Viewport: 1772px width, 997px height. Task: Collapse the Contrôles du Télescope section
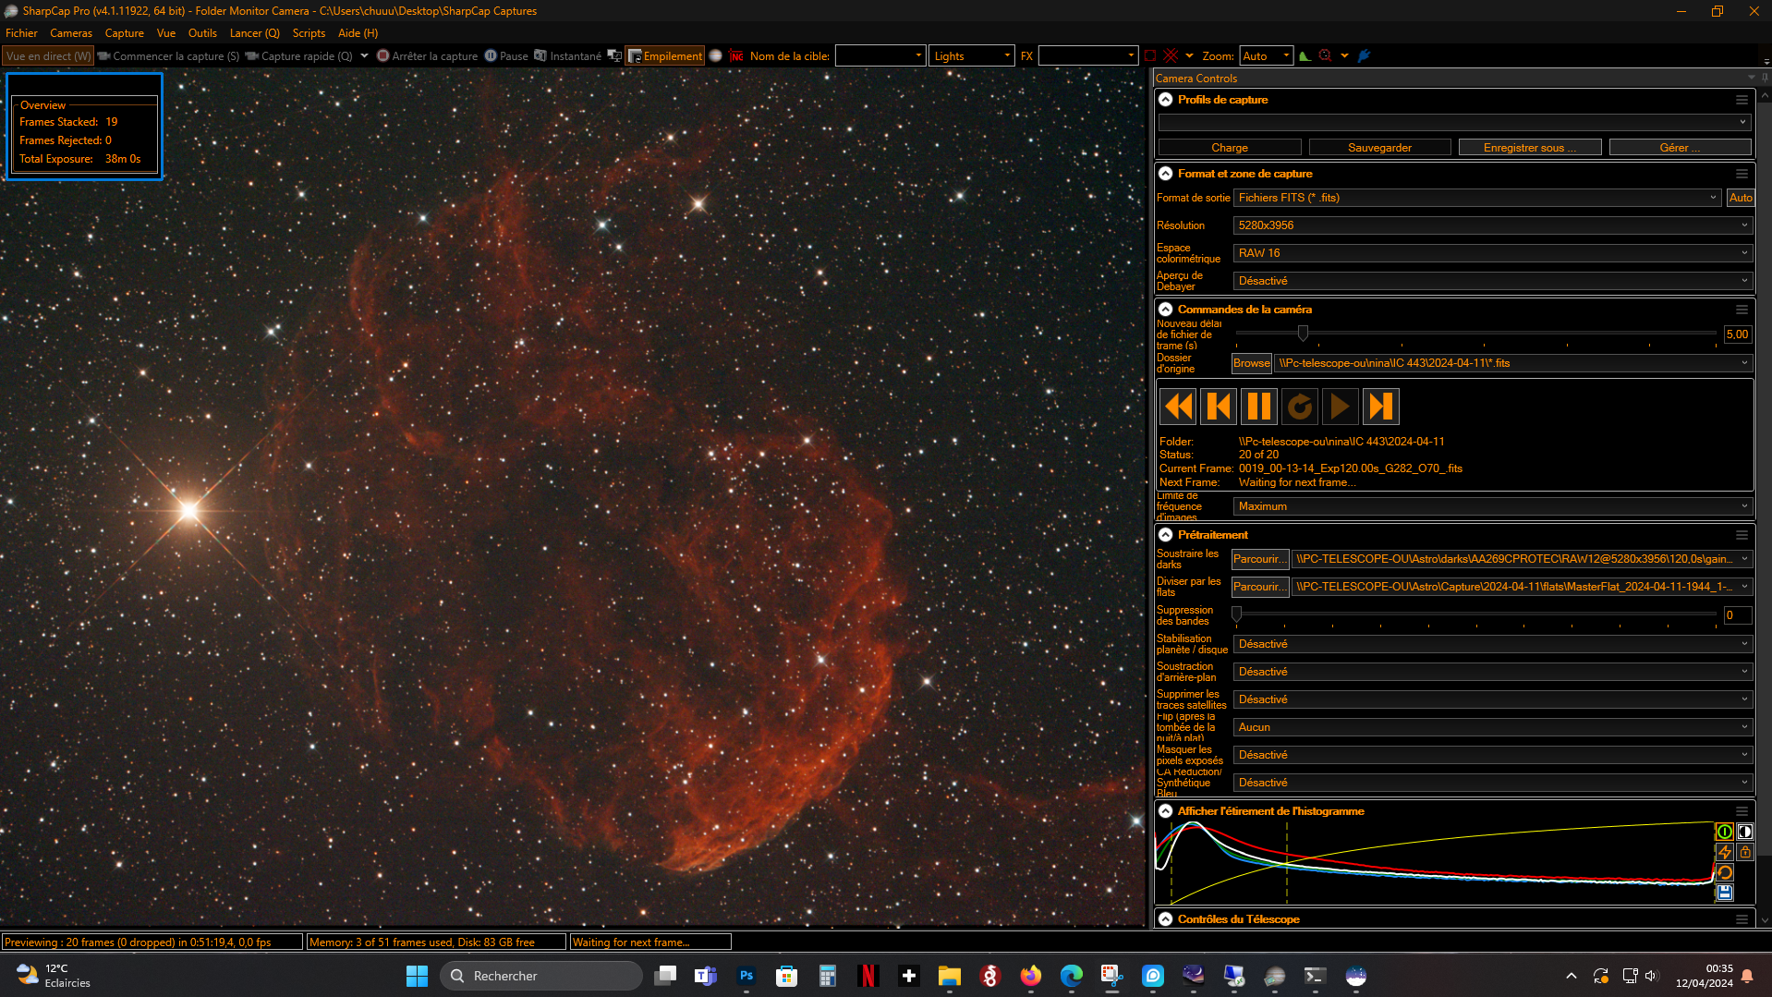[x=1166, y=919]
